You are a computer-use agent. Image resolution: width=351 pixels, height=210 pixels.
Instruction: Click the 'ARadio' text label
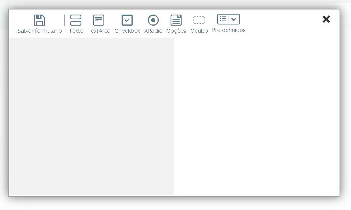tap(153, 31)
